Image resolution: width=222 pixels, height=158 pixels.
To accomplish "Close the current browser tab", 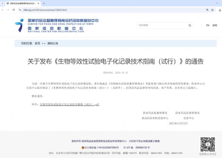I will click(39, 3).
